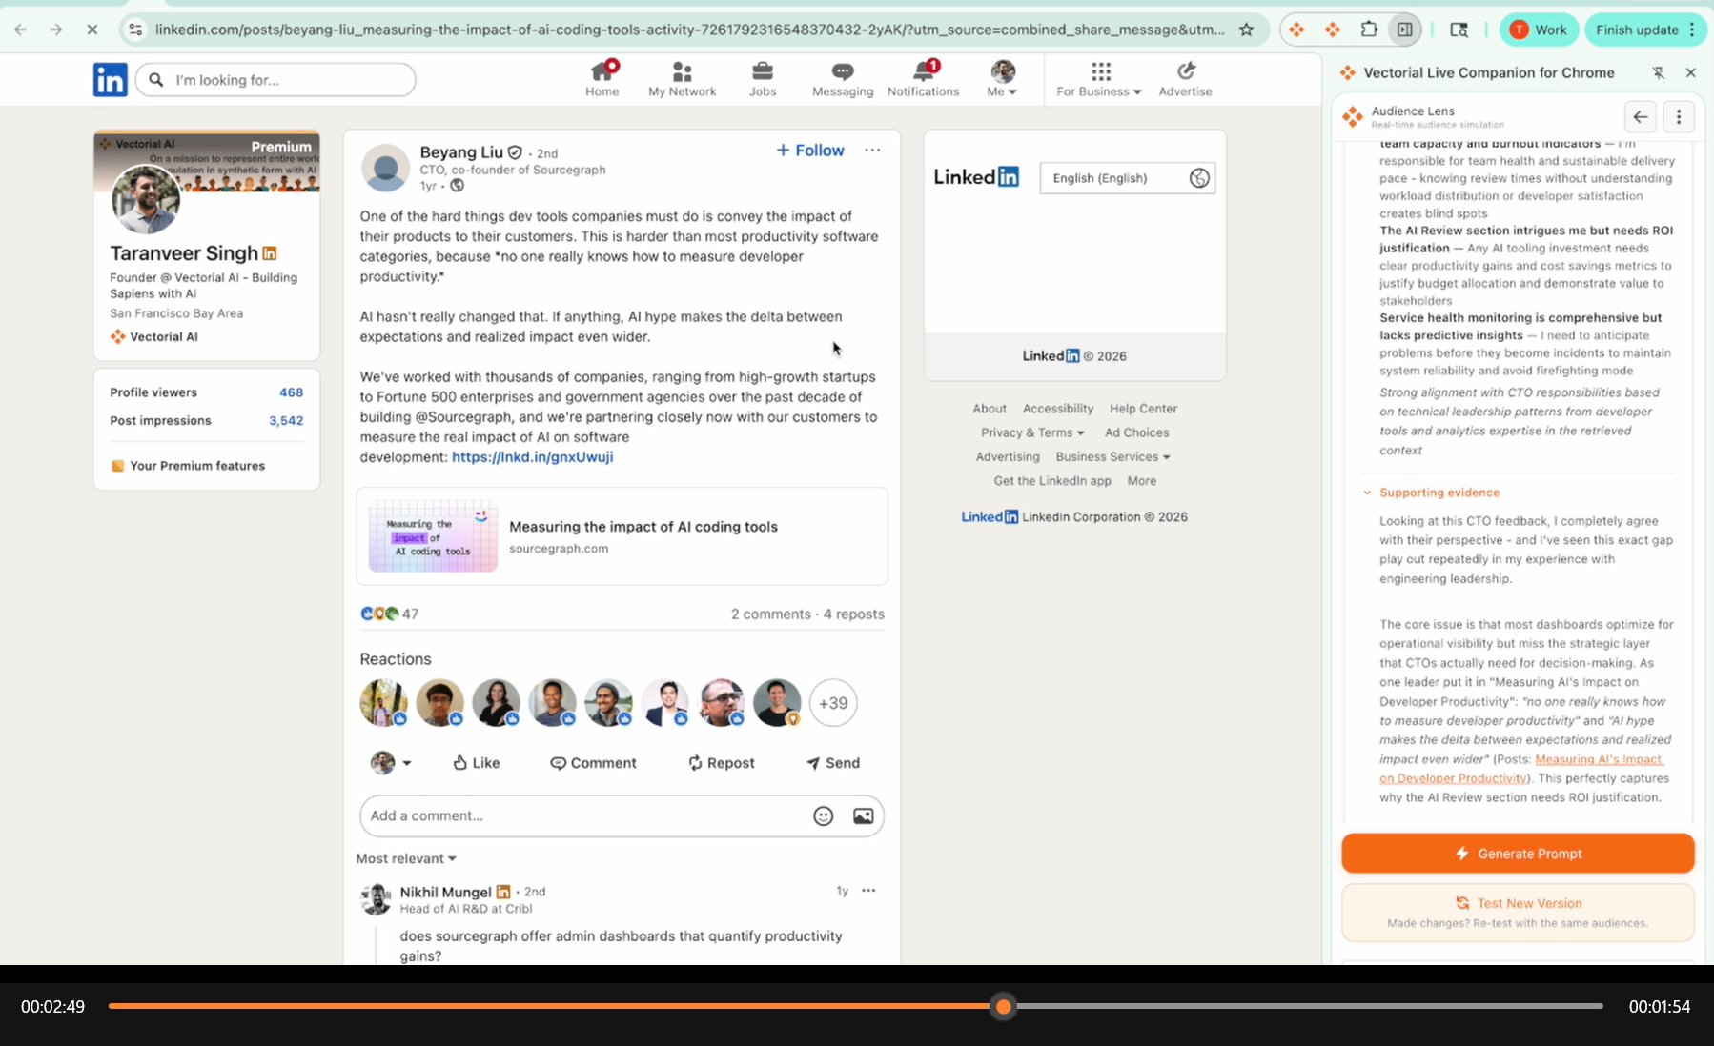Go back in the Audience Lens panel
The height and width of the screenshot is (1046, 1714).
(1641, 117)
